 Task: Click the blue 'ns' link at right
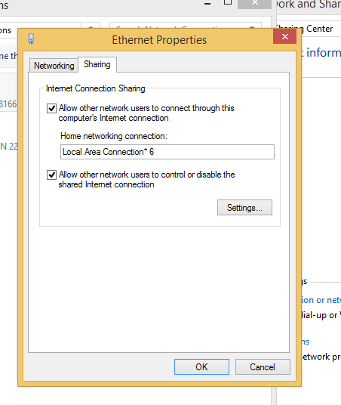coord(306,342)
